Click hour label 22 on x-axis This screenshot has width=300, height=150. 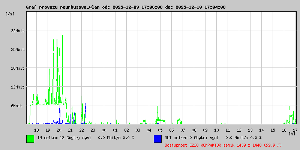[x=81, y=130]
